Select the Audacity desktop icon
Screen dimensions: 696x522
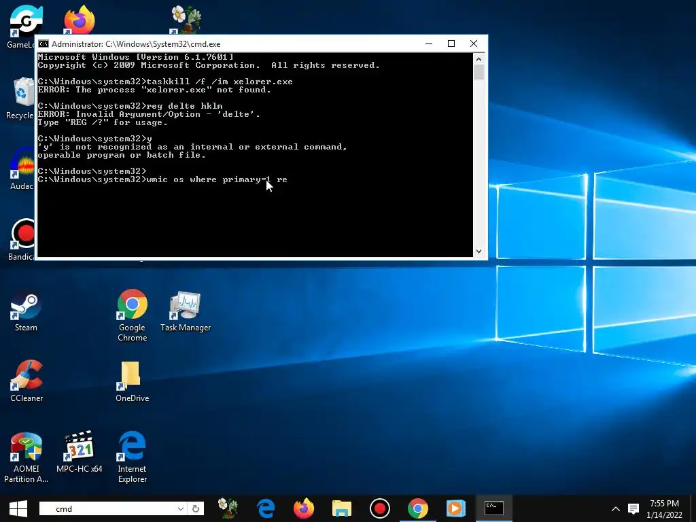[x=21, y=169]
